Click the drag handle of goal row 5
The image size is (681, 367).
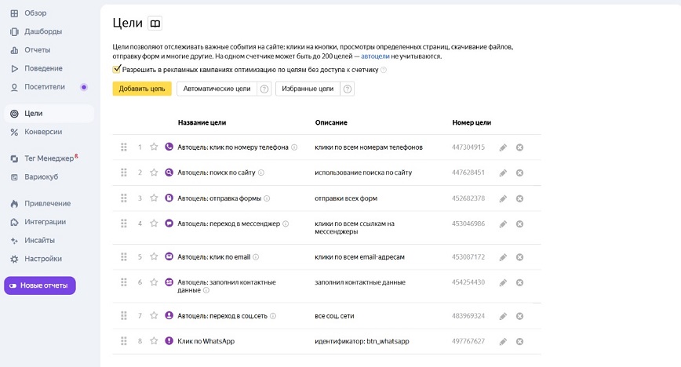pos(123,256)
